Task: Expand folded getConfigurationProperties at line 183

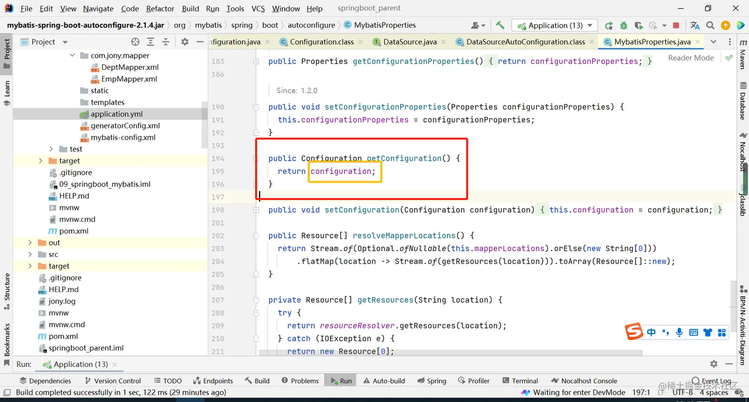Action: [256, 61]
